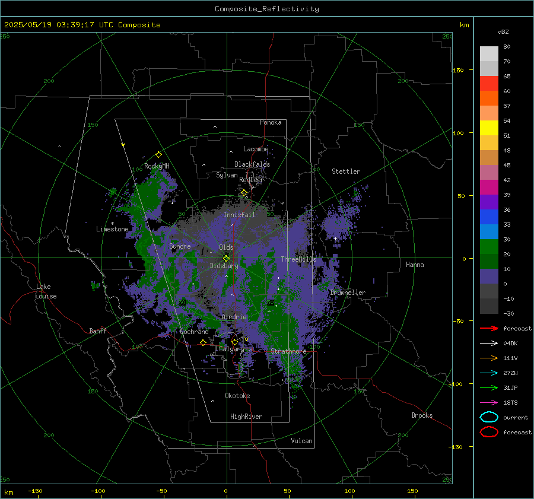This screenshot has width=534, height=499.
Task: Click the RockyMH label
Action: [x=157, y=166]
